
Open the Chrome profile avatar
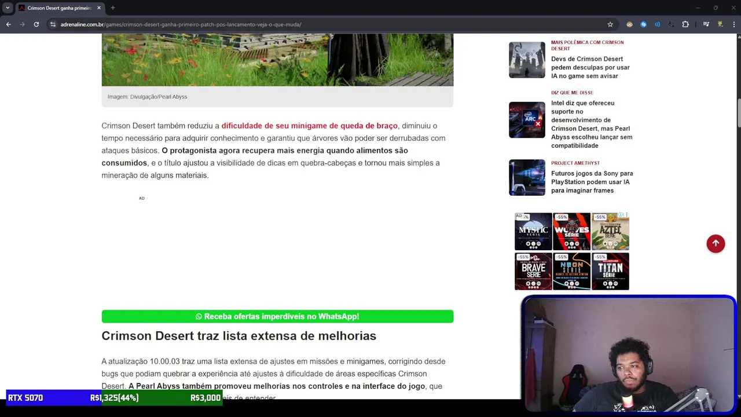point(720,24)
